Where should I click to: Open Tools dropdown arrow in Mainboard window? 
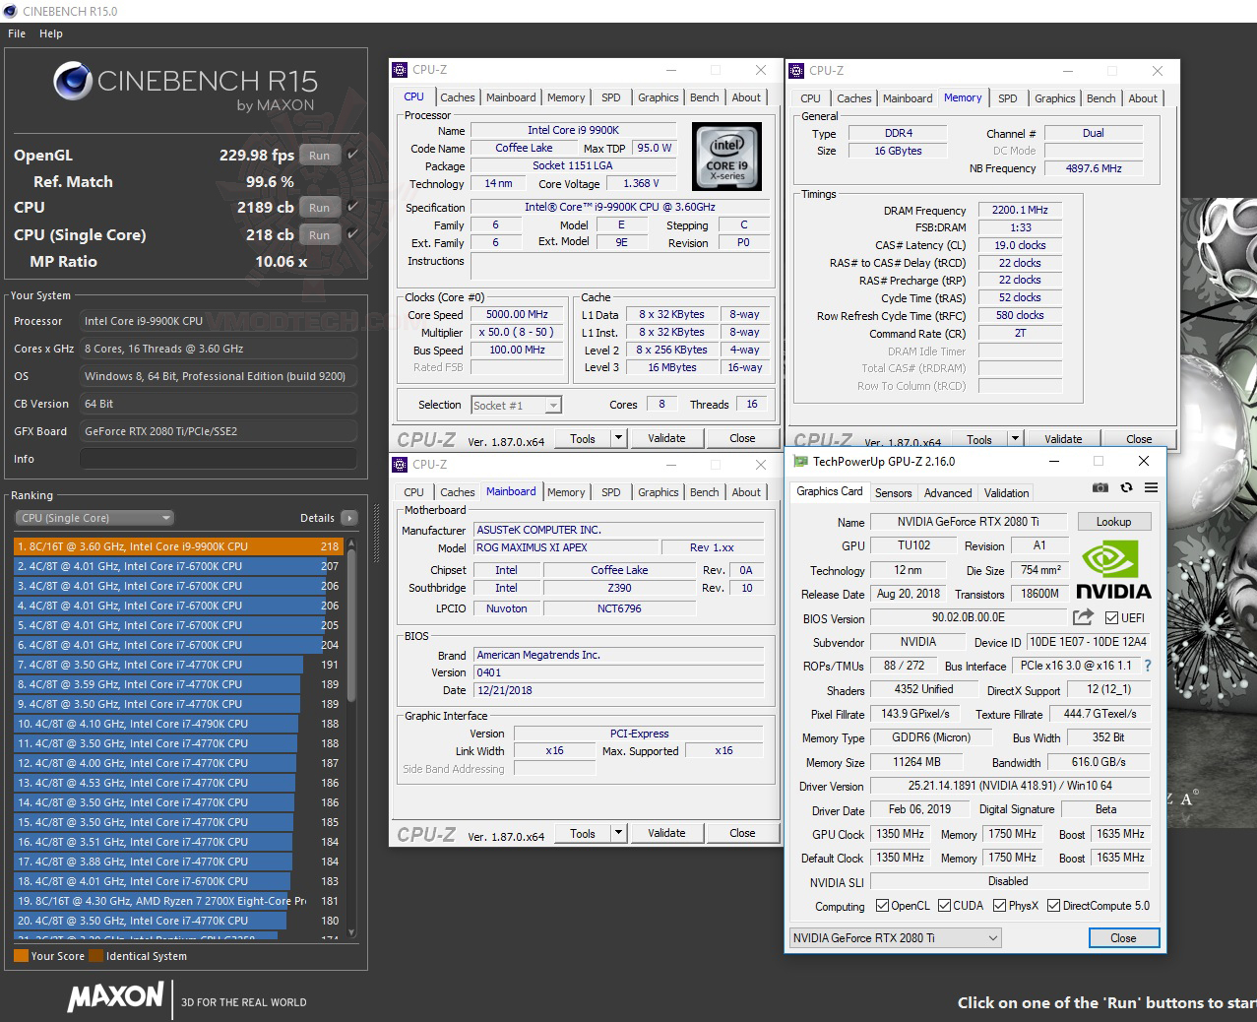pos(618,833)
